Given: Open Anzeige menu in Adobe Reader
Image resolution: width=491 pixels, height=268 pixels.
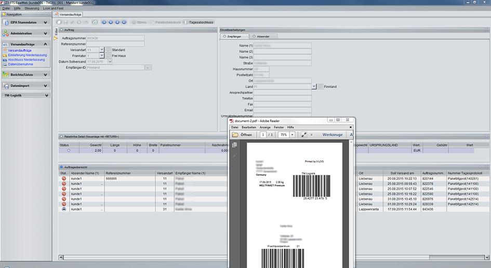Looking at the screenshot, I should [x=265, y=127].
